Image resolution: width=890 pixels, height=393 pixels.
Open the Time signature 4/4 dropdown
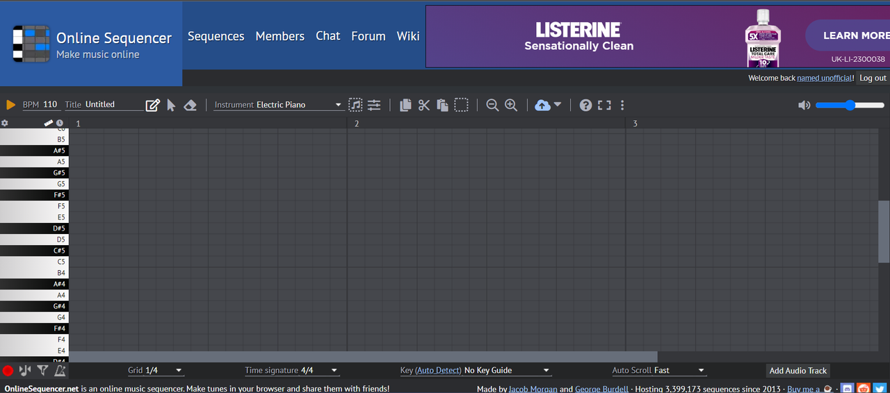[292, 371]
